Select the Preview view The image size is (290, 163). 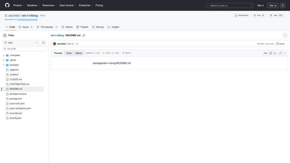[58, 53]
